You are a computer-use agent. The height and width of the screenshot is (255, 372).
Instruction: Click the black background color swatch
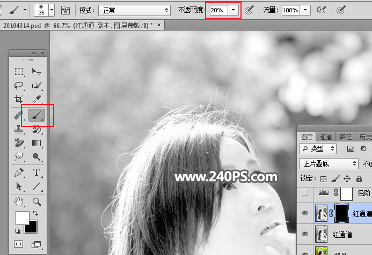pyautogui.click(x=33, y=228)
